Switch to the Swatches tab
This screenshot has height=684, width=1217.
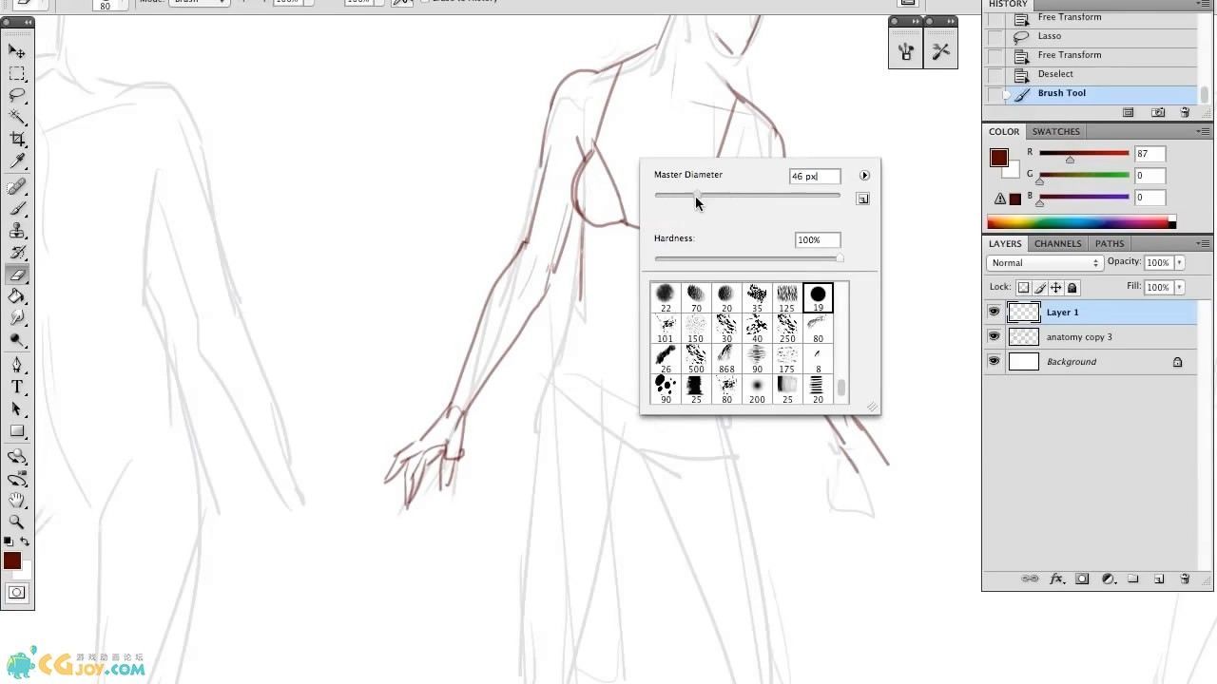pos(1055,131)
